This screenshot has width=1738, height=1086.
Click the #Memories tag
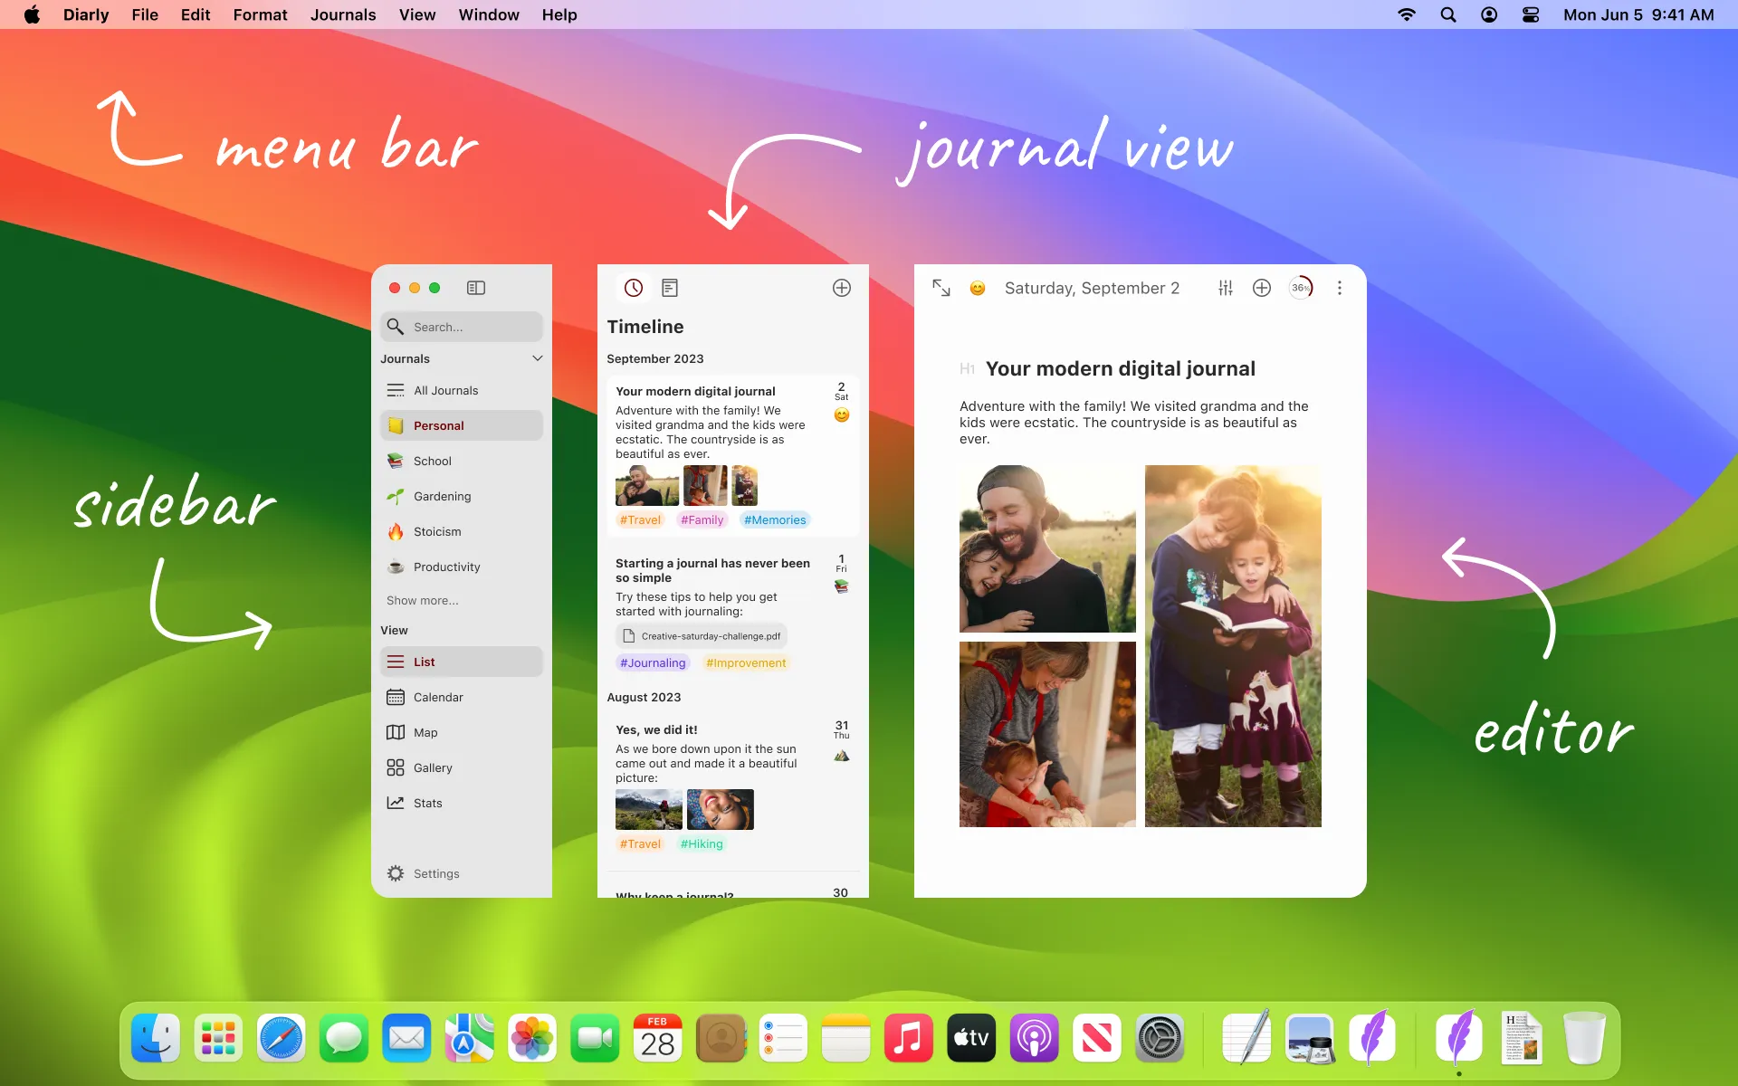click(775, 519)
